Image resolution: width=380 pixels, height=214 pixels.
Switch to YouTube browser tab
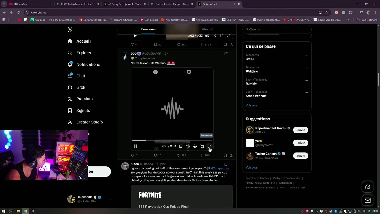tap(31, 4)
